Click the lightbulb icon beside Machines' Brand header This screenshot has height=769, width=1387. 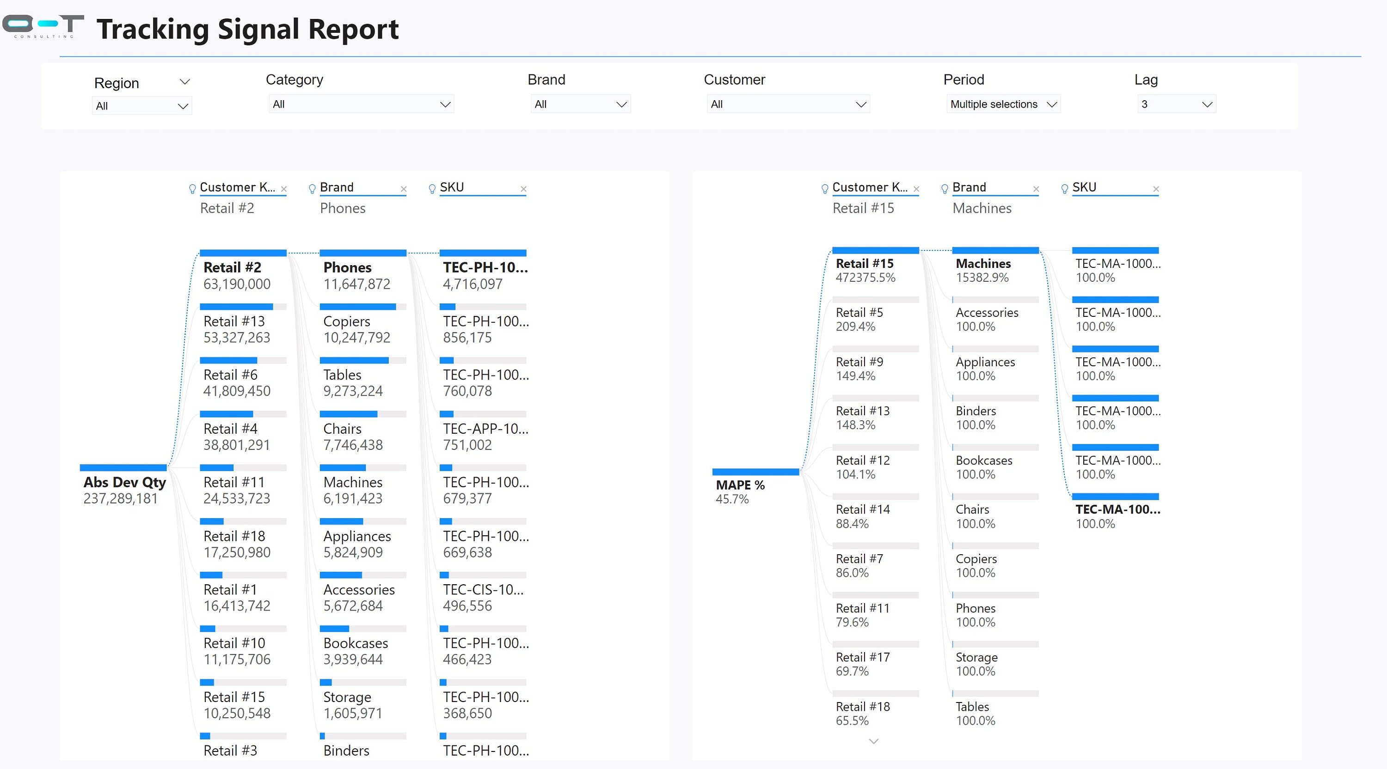(x=944, y=189)
